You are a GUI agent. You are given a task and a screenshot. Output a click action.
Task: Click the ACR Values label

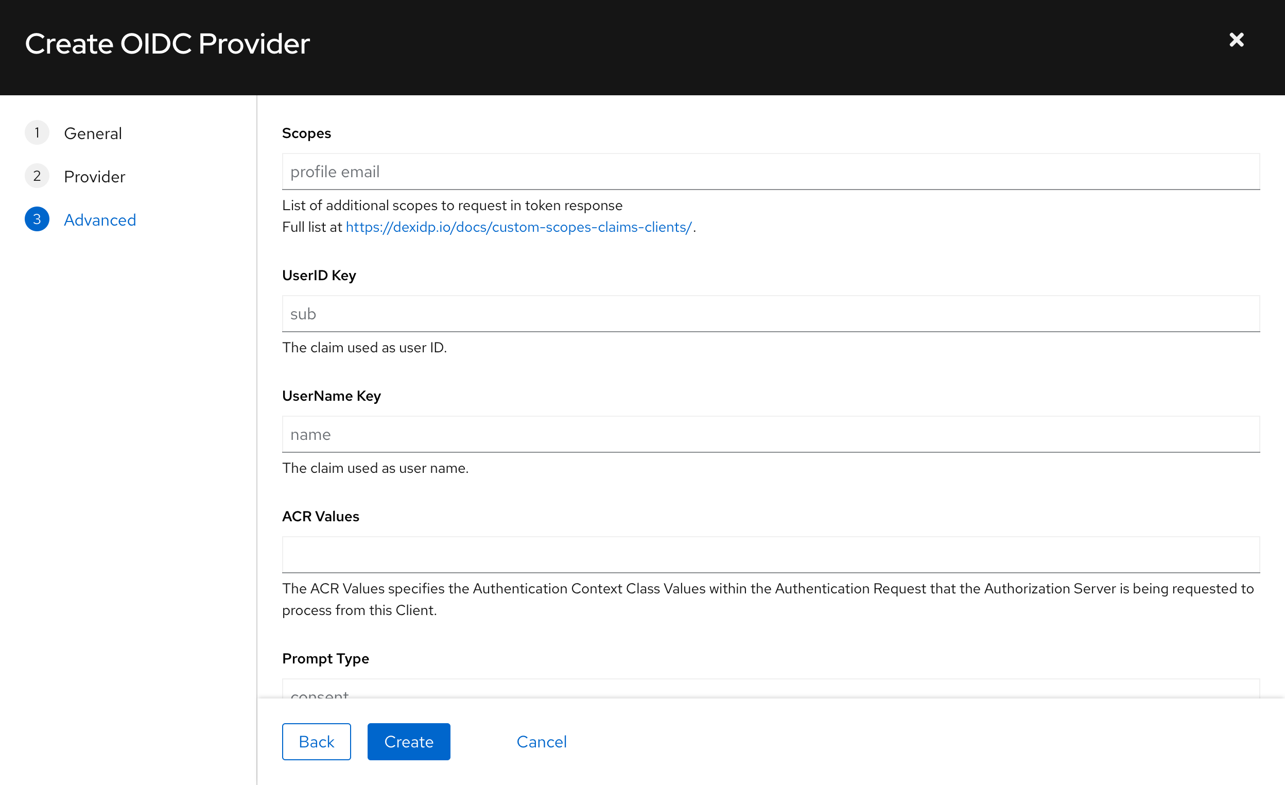coord(321,516)
